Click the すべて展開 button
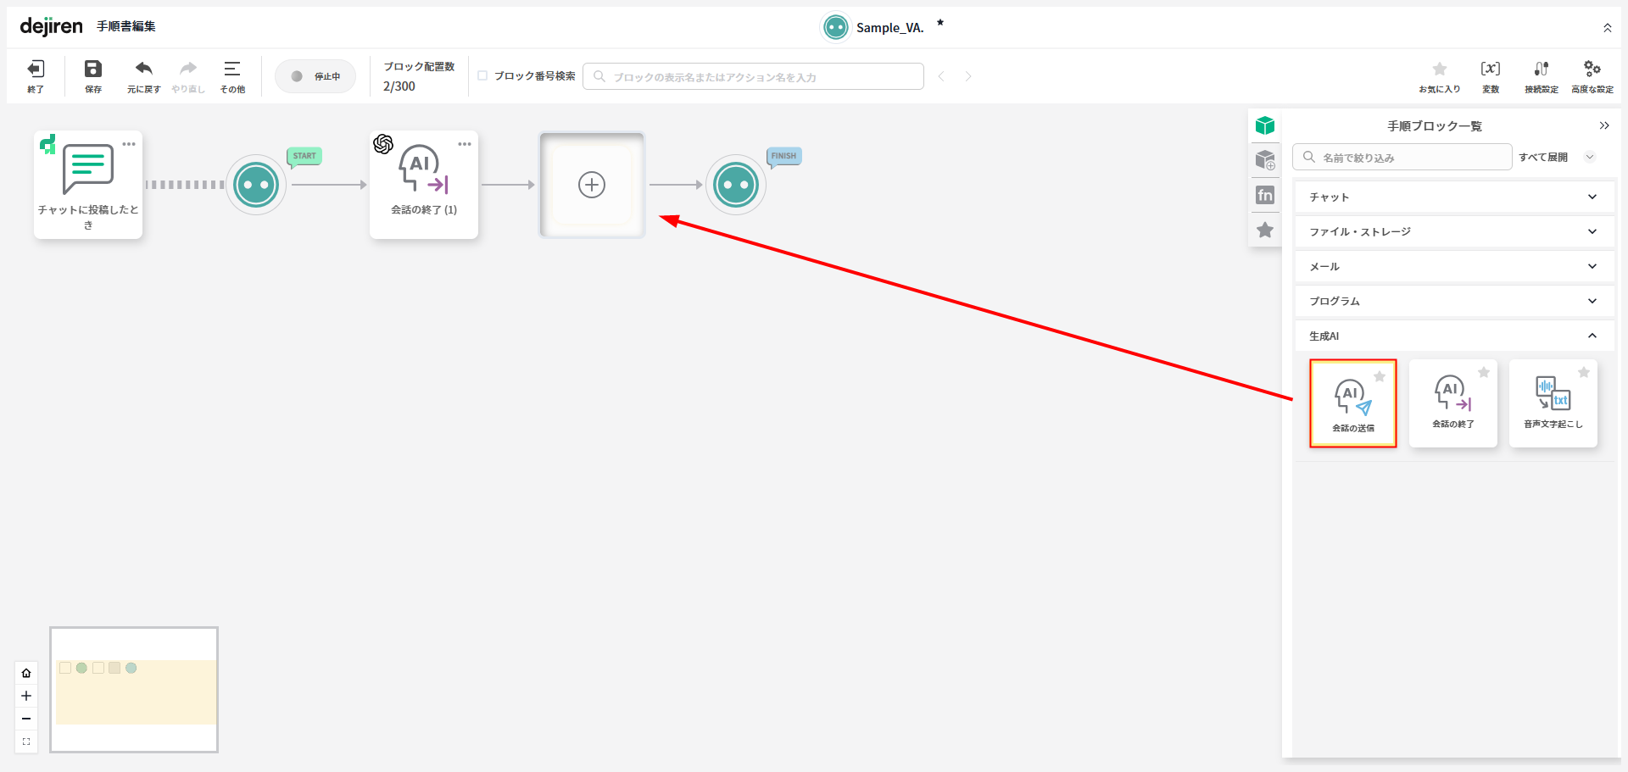Viewport: 1628px width, 772px height. point(1542,157)
